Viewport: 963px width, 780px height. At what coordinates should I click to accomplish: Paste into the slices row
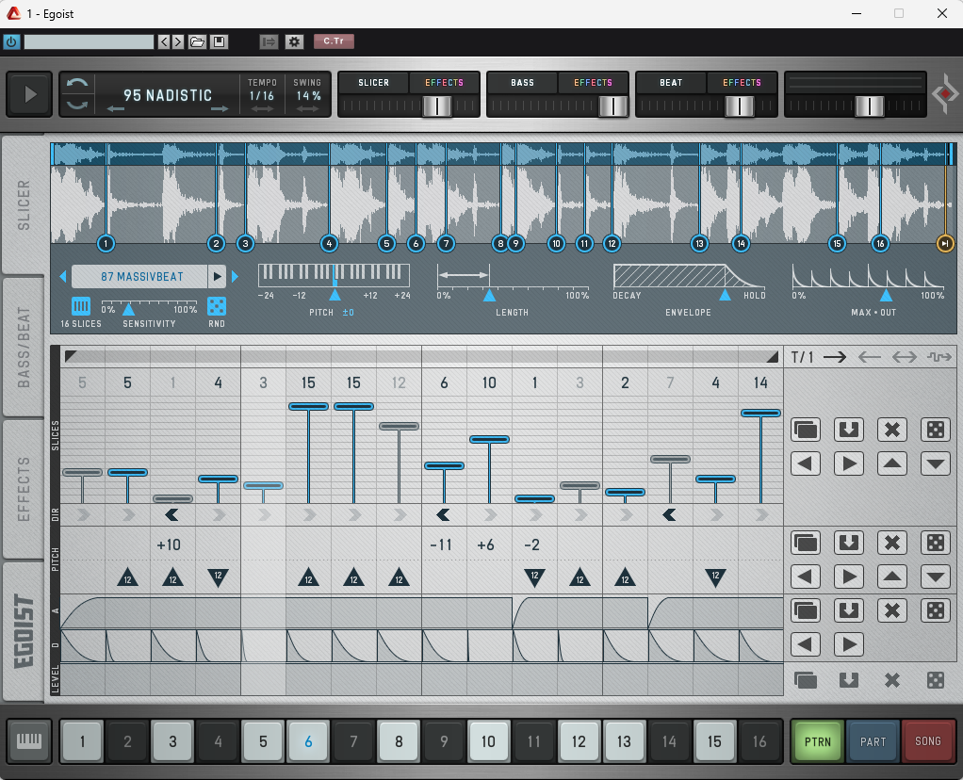coord(849,430)
